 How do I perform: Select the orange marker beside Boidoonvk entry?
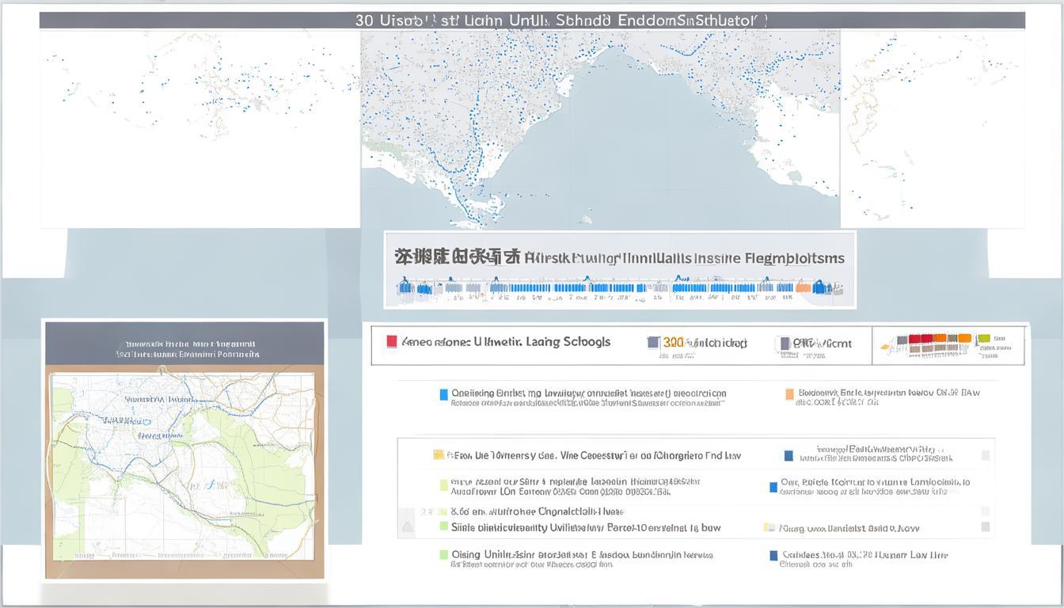tap(789, 394)
